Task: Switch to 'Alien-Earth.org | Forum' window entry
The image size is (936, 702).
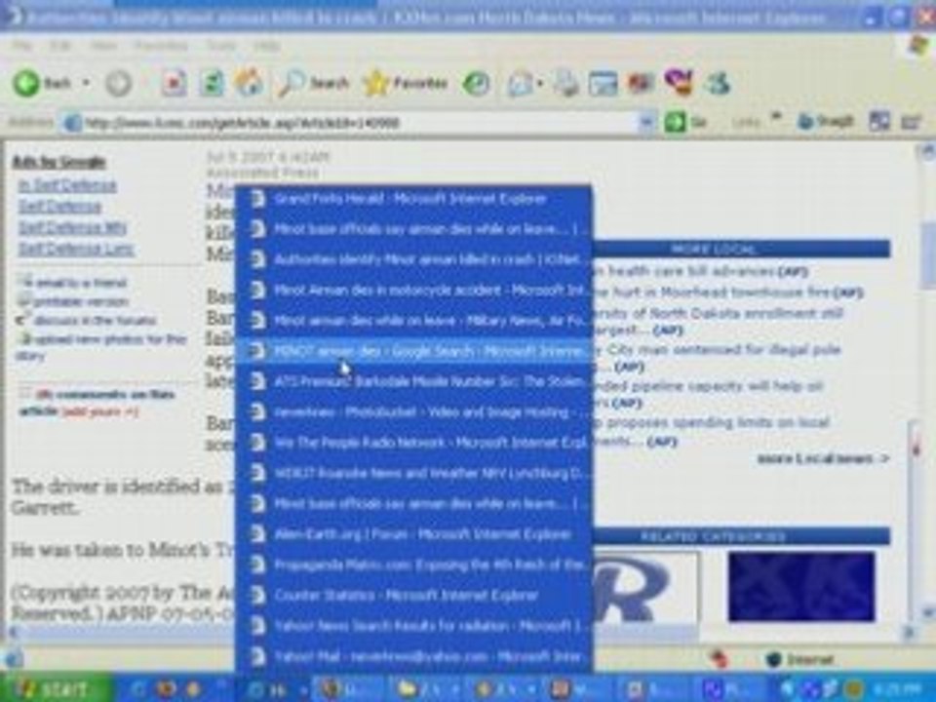Action: point(413,534)
